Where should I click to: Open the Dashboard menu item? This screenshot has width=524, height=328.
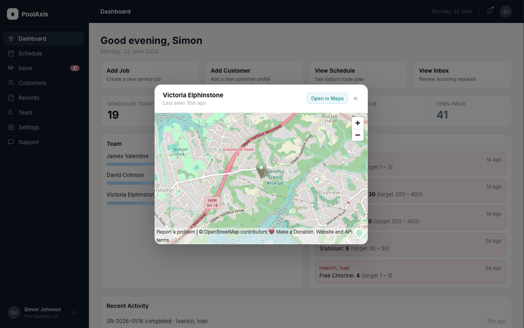click(x=43, y=38)
